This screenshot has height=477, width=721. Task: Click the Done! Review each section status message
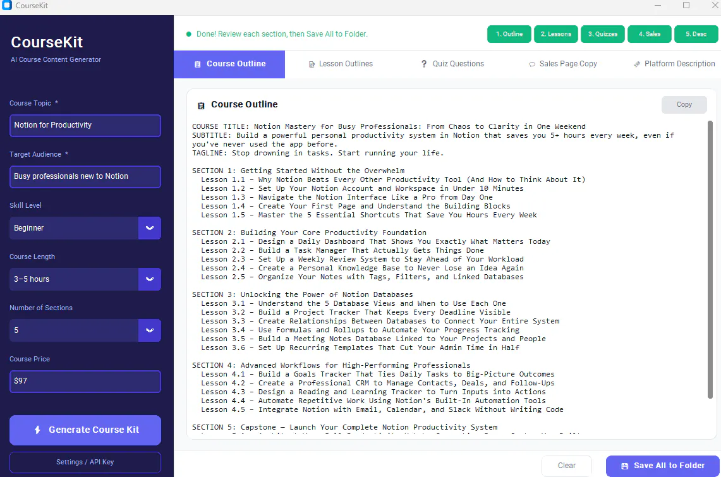click(282, 34)
